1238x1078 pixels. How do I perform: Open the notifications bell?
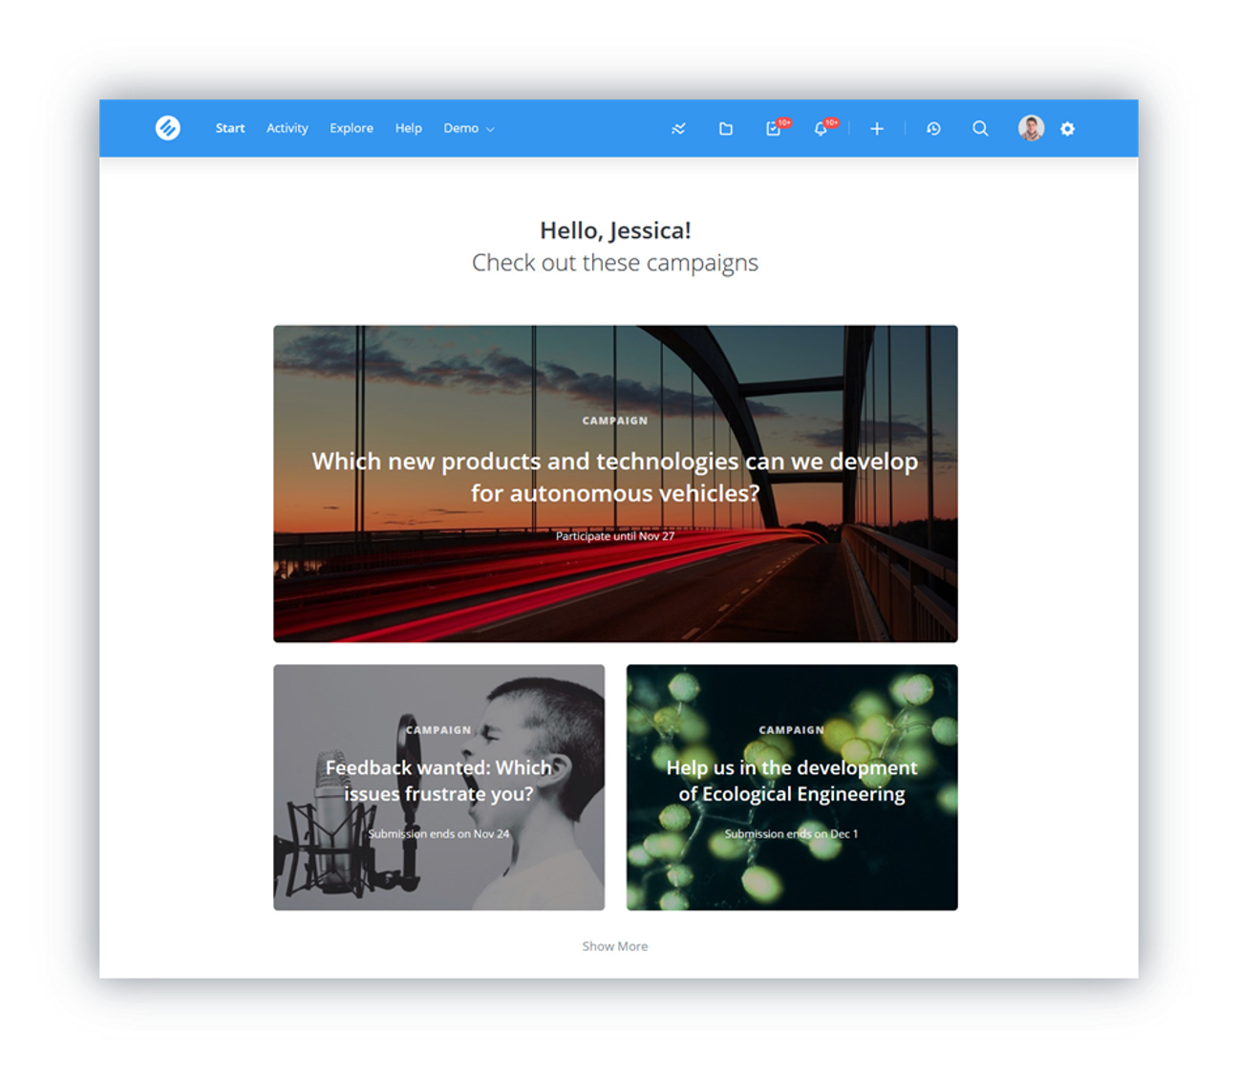[x=821, y=129]
